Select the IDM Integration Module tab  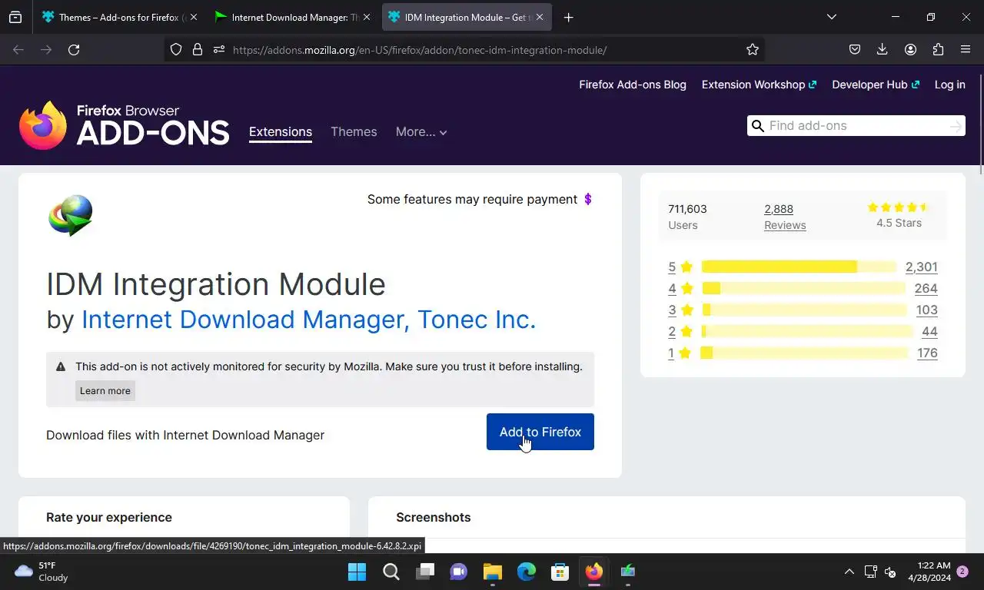[x=467, y=17]
